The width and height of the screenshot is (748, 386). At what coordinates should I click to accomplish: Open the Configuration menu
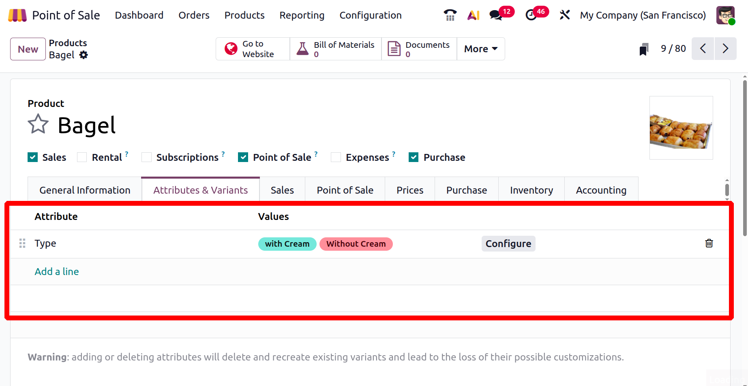coord(370,15)
